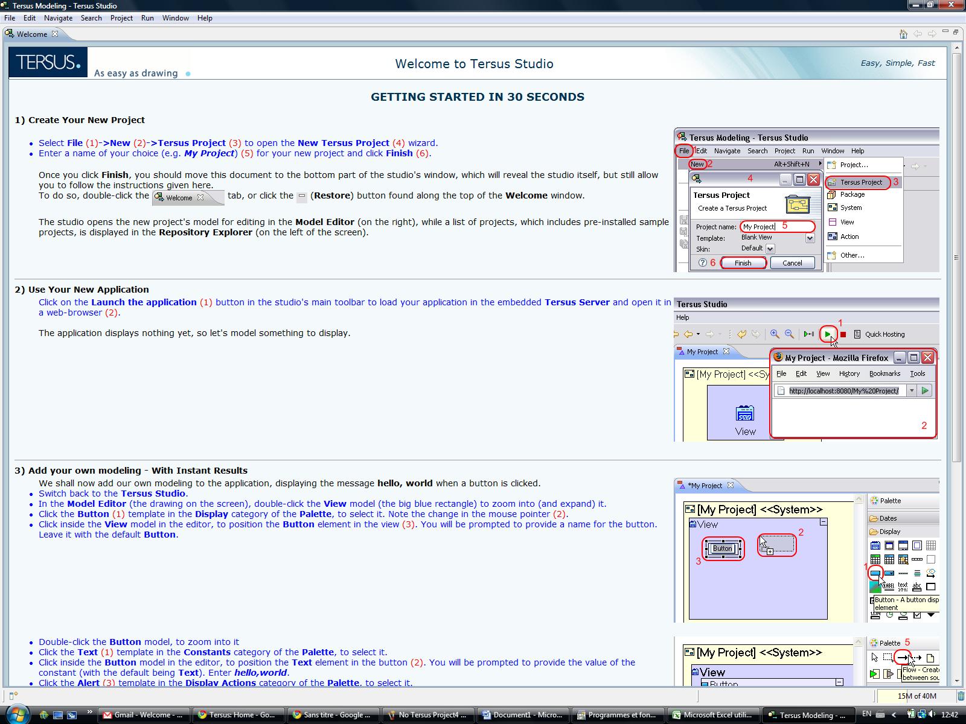Restore the Welcome view with restore icon

coord(956,32)
